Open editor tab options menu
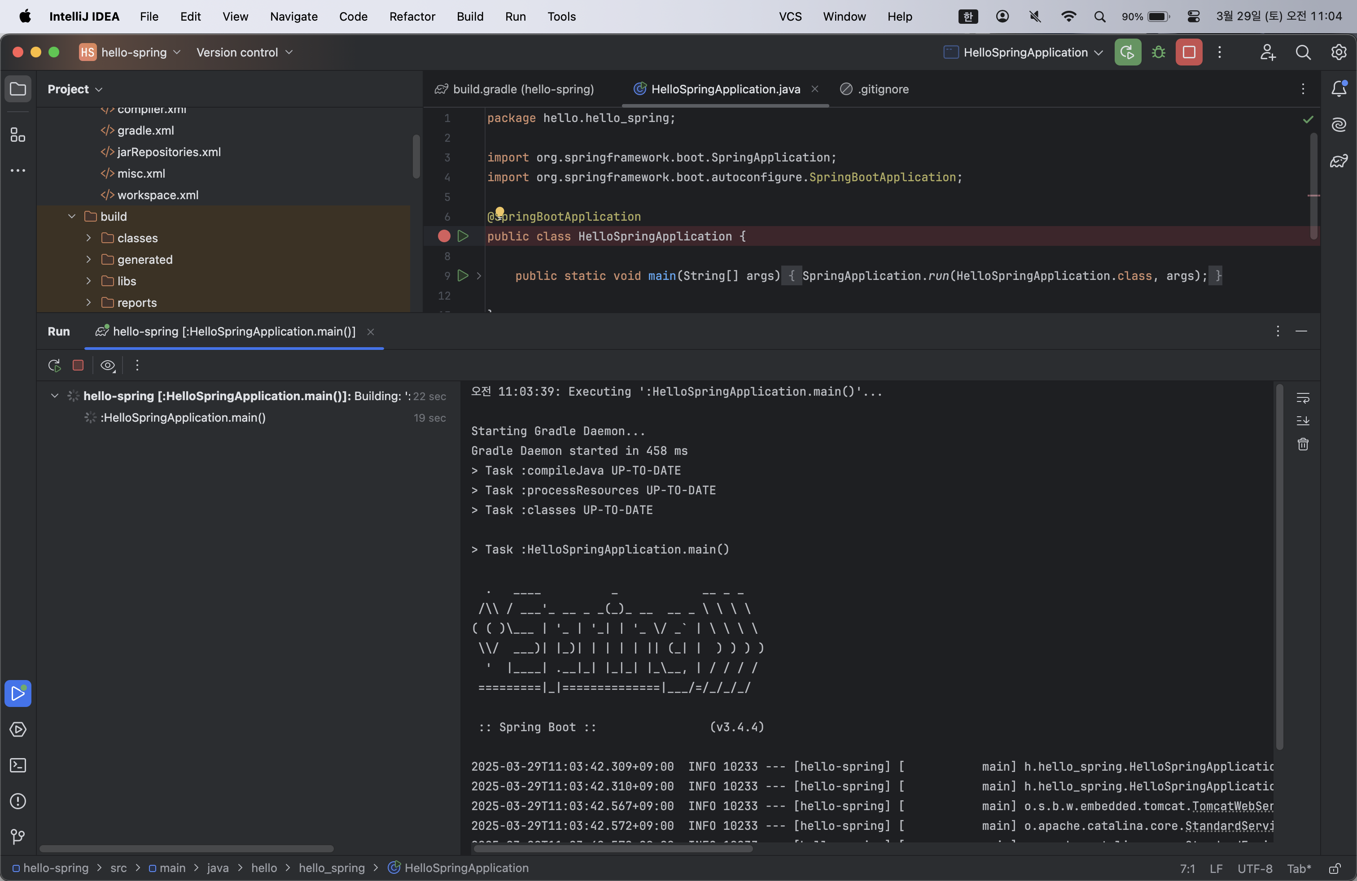1357x881 pixels. (x=1303, y=89)
